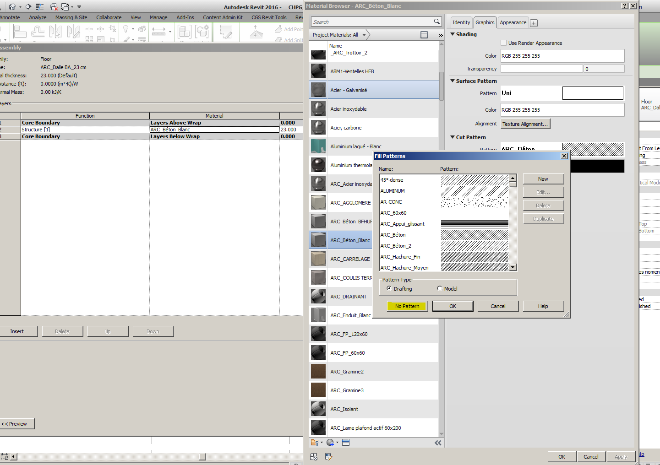Select the Model pattern type radio button

tap(439, 288)
